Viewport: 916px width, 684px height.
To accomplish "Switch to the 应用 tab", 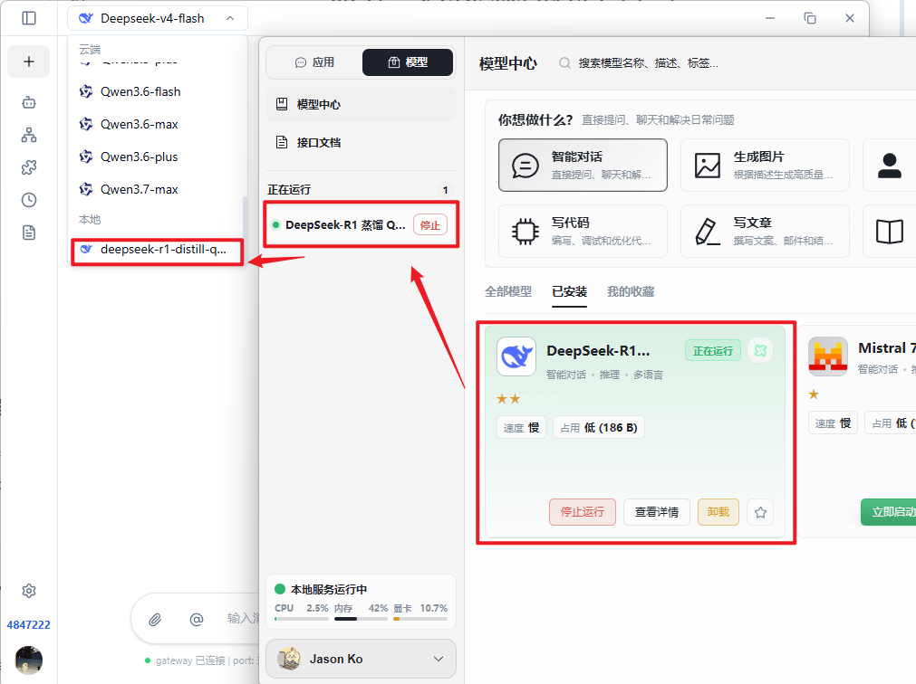I will click(315, 62).
